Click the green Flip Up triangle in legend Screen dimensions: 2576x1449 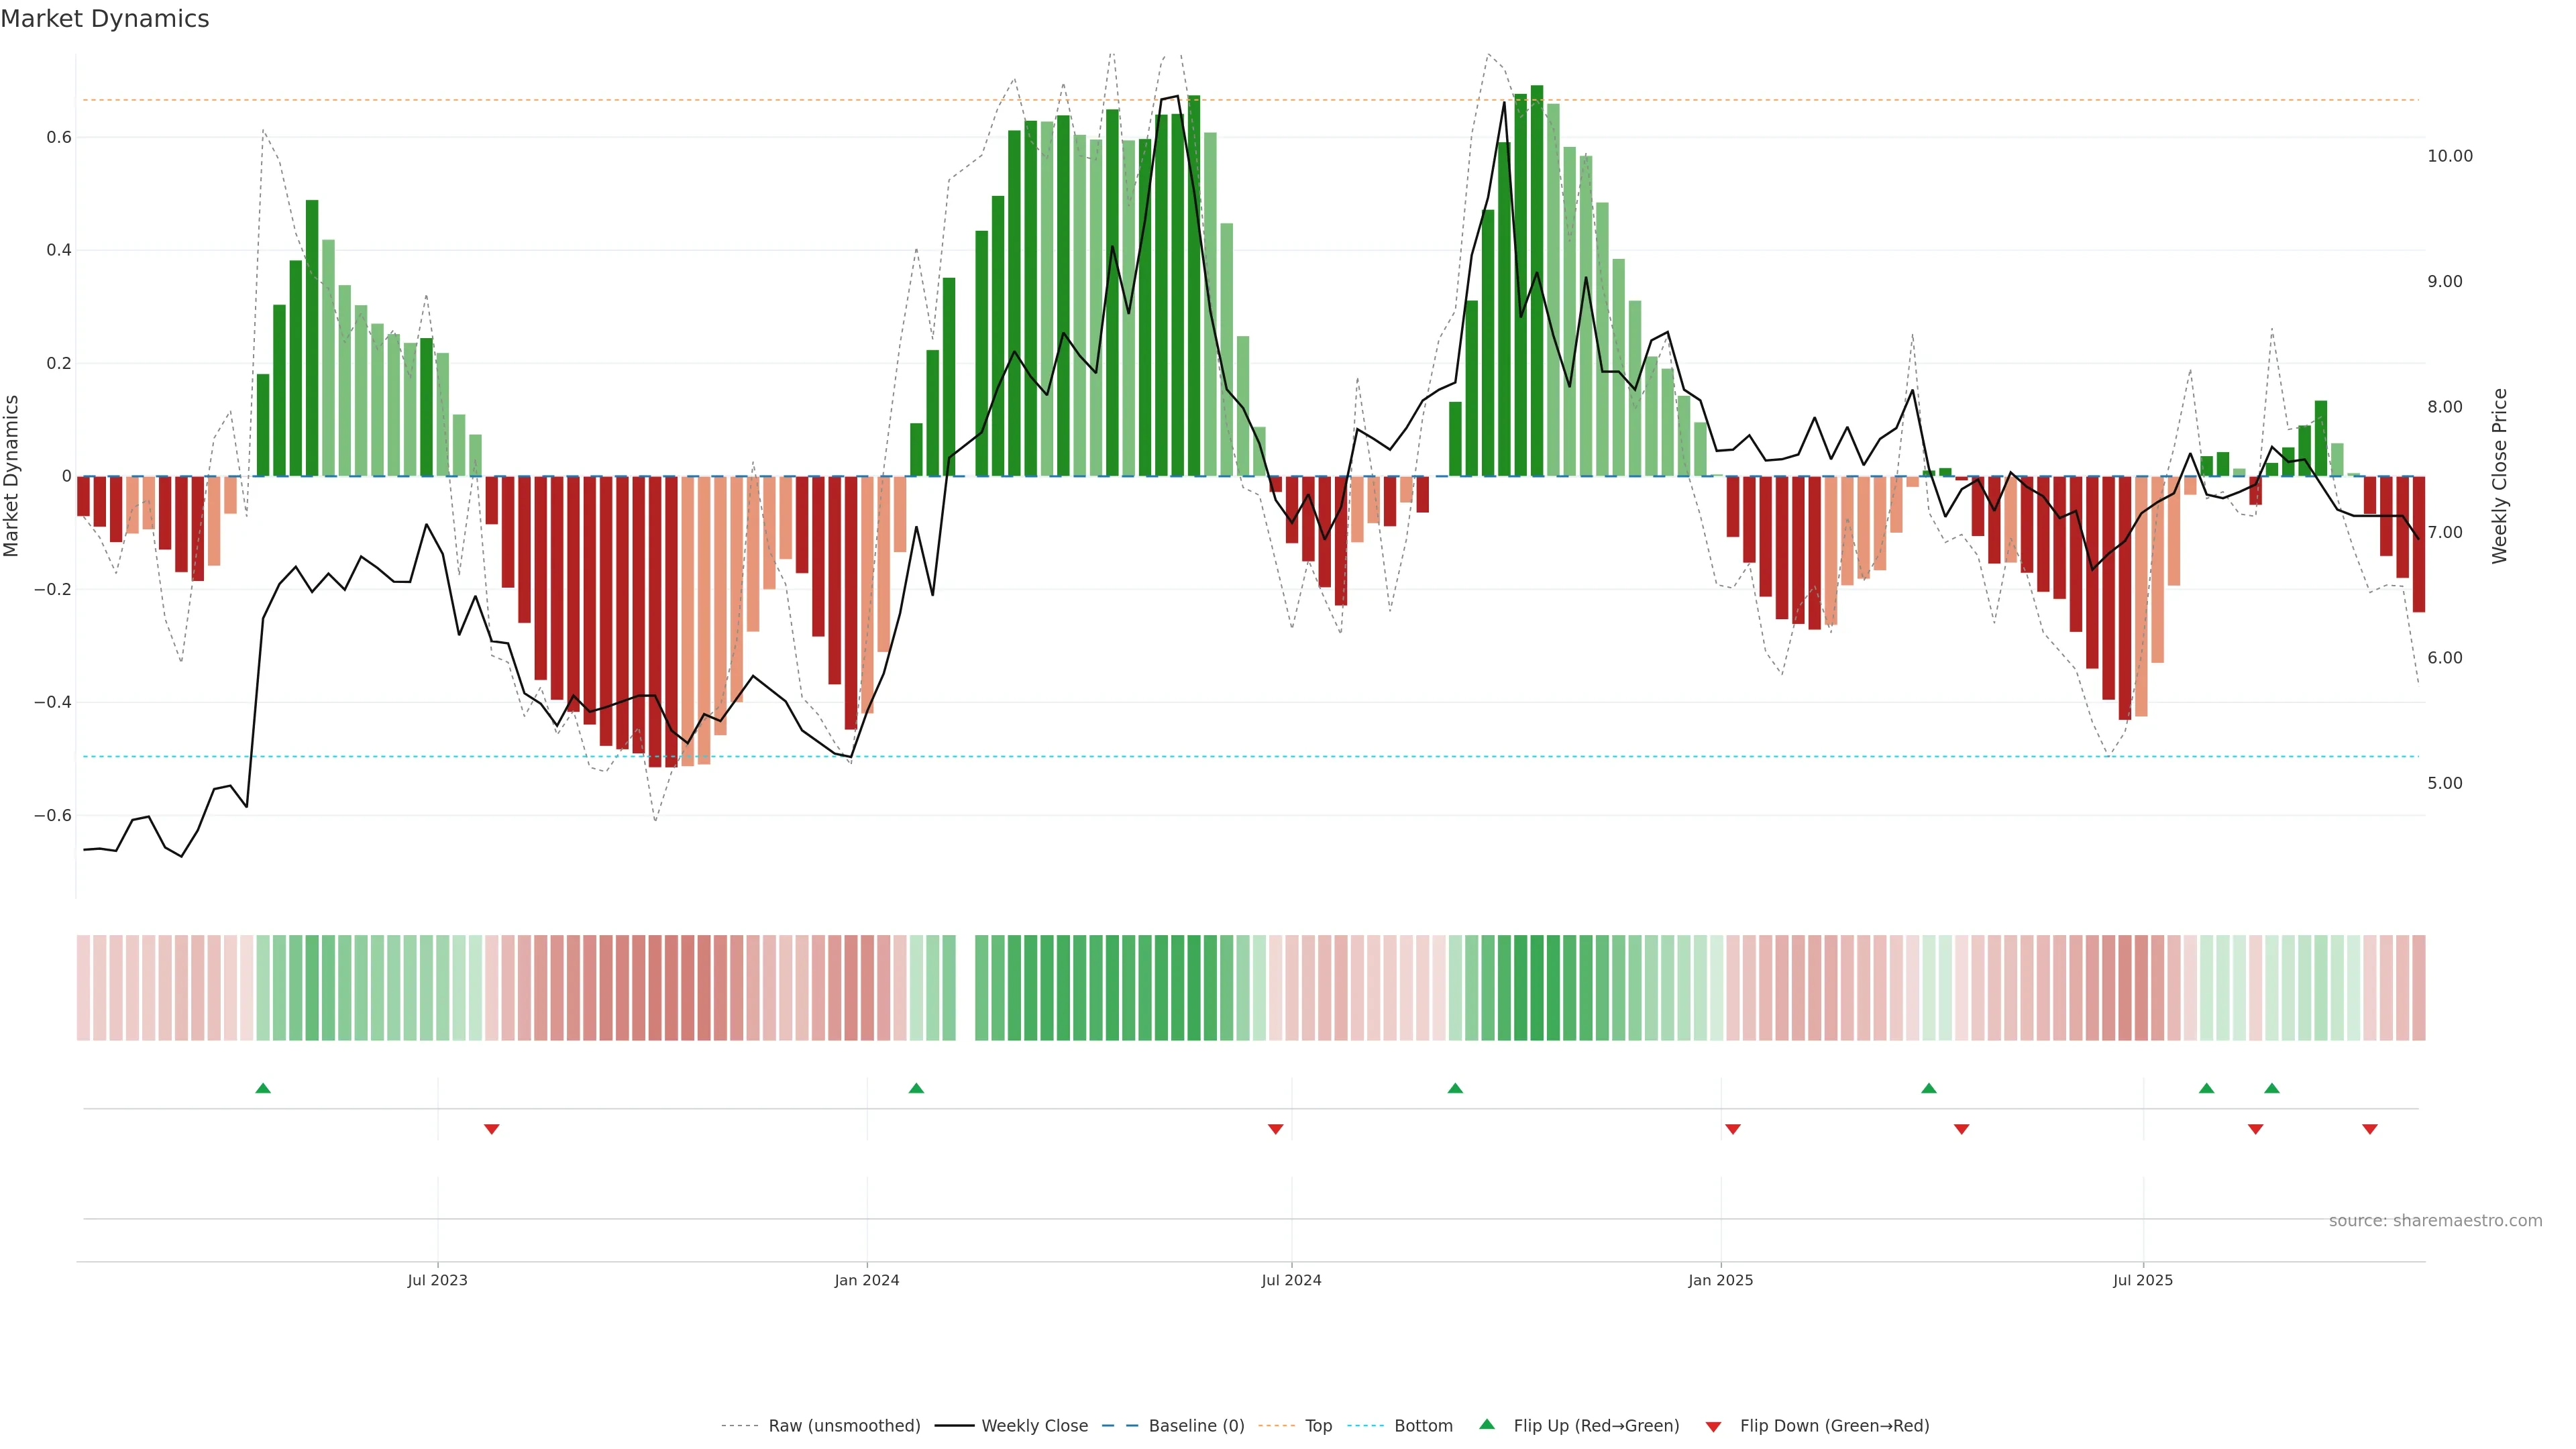pyautogui.click(x=1487, y=1425)
